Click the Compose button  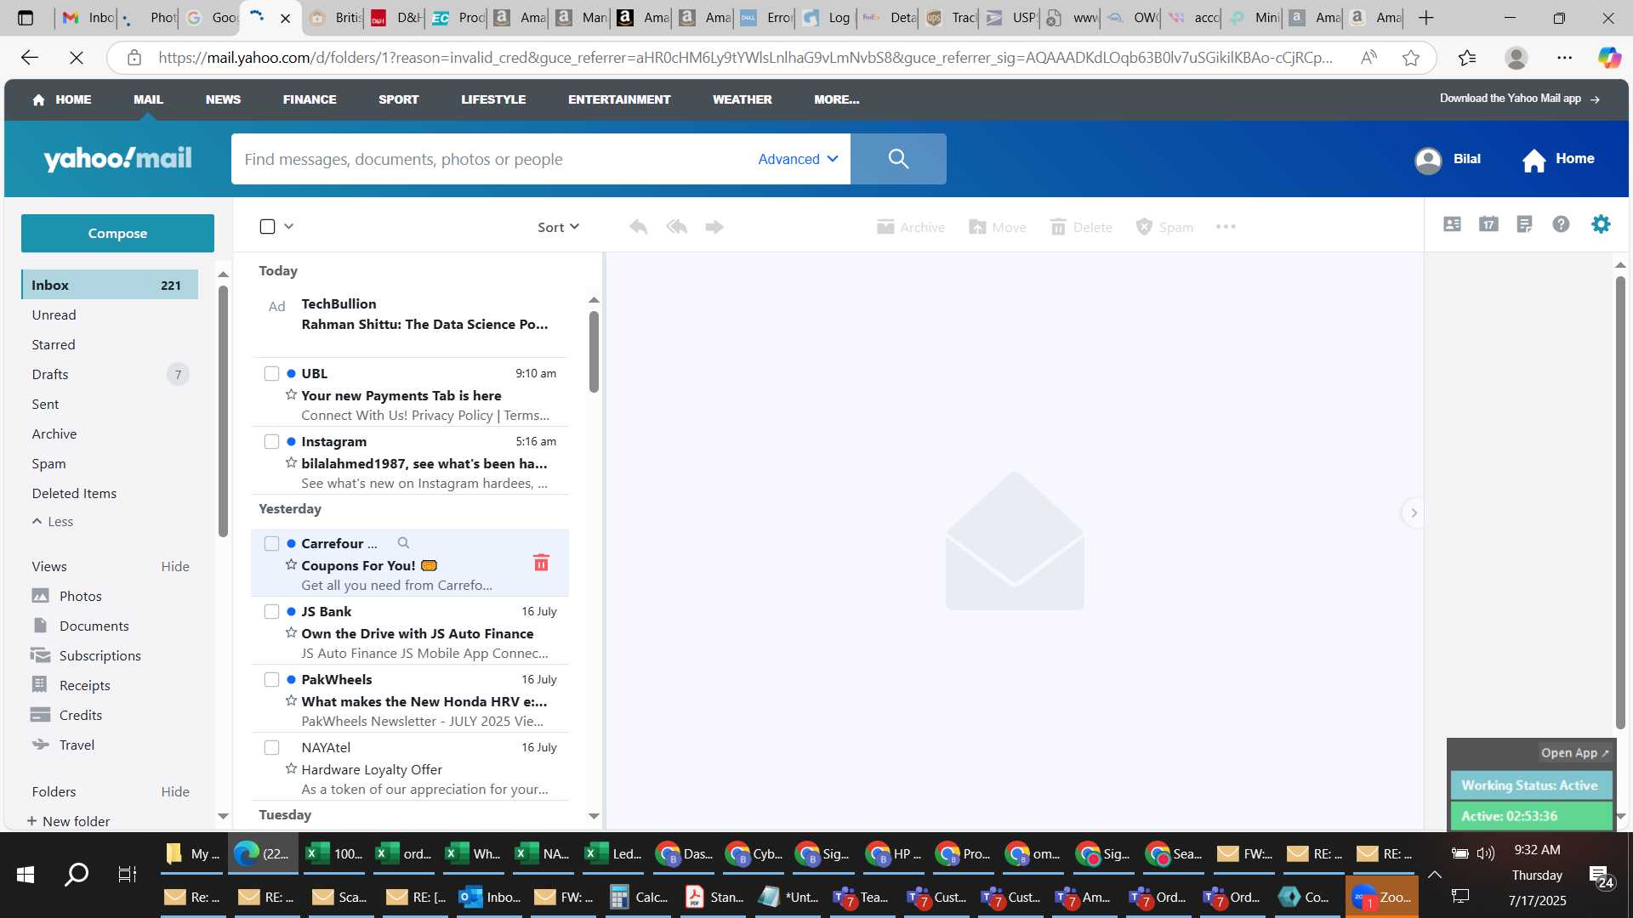coord(117,233)
